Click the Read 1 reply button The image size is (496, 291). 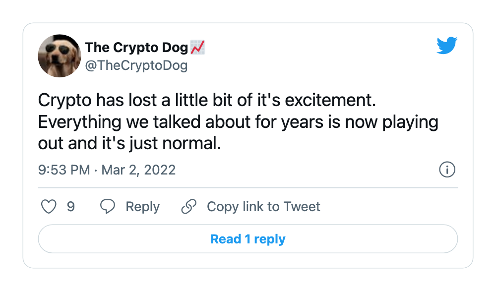(x=248, y=239)
